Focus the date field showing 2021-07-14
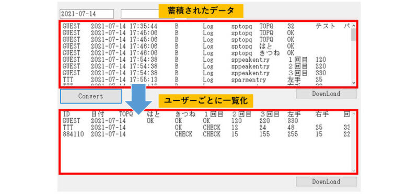Viewport: 418px width, 194px height. coord(87,14)
